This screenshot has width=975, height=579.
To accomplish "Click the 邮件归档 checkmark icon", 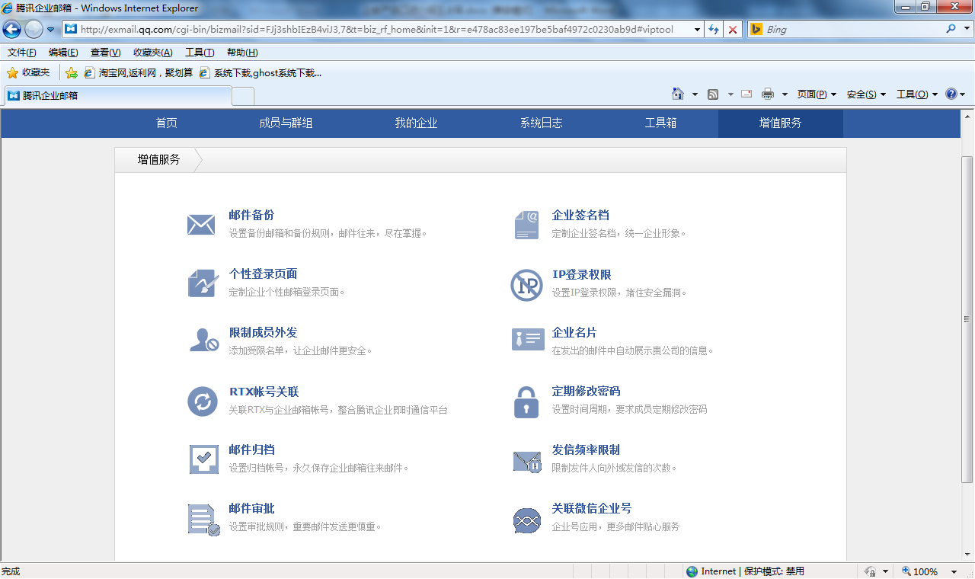I will coord(203,459).
